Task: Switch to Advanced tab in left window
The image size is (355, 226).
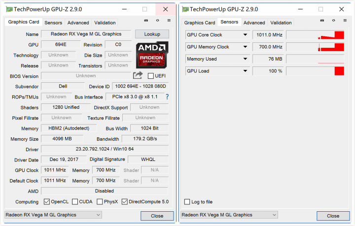Action: (78, 23)
